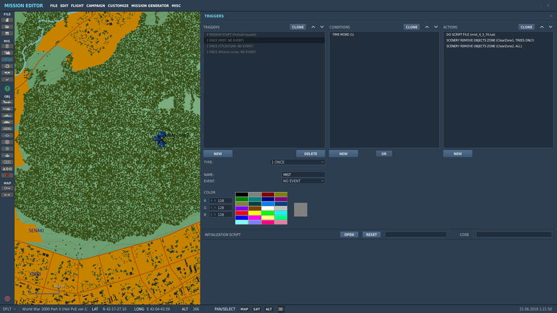Open the MISC menu
Image resolution: width=557 pixels, height=313 pixels.
click(x=176, y=6)
